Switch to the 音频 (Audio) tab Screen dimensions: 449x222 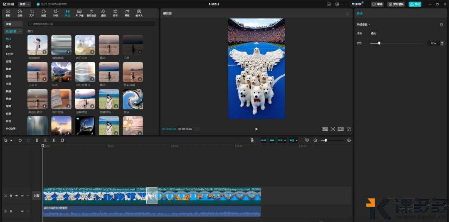click(20, 13)
